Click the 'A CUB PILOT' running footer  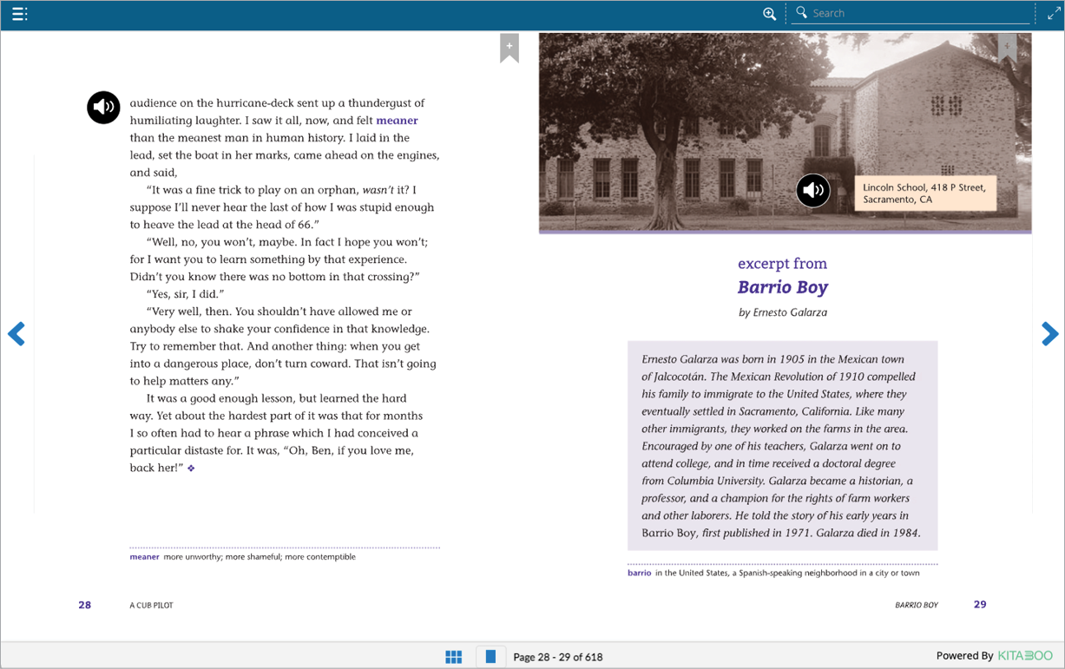coord(151,606)
